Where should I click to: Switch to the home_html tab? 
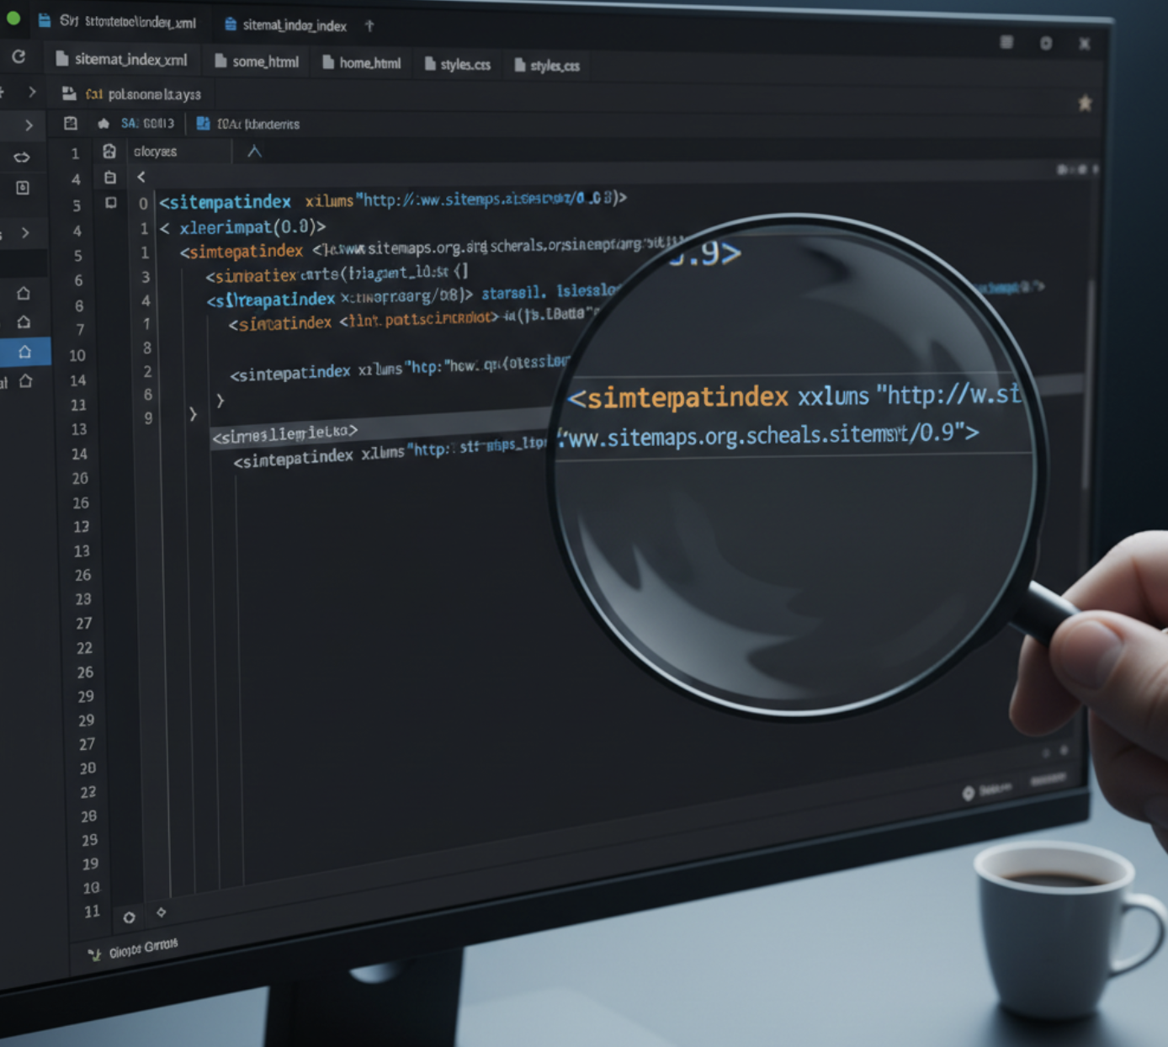click(x=362, y=63)
